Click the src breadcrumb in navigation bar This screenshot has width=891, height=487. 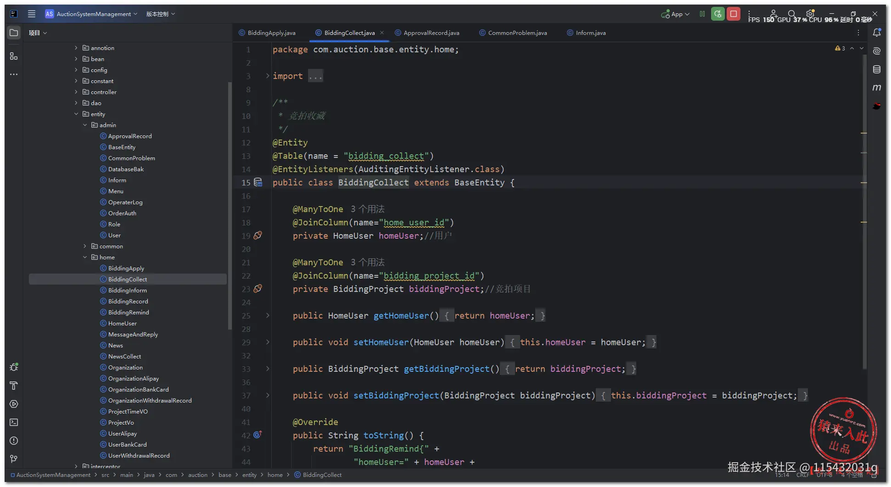coord(105,475)
